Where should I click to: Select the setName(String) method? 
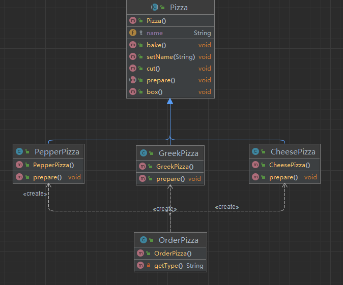[170, 57]
